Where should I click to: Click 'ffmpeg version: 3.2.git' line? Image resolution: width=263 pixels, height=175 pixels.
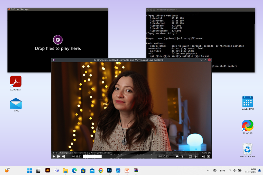pos(162,33)
